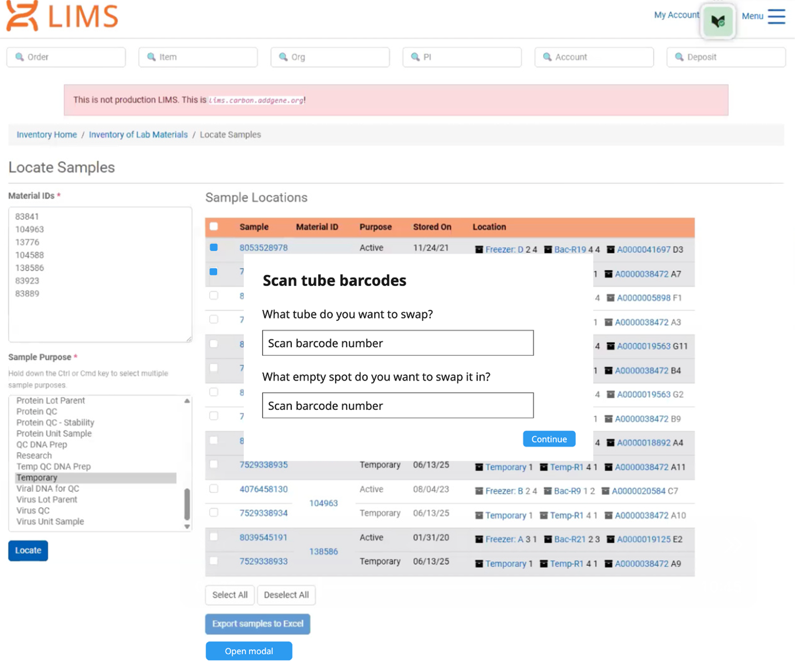Click the box icon beside A0000041697

[x=610, y=250]
